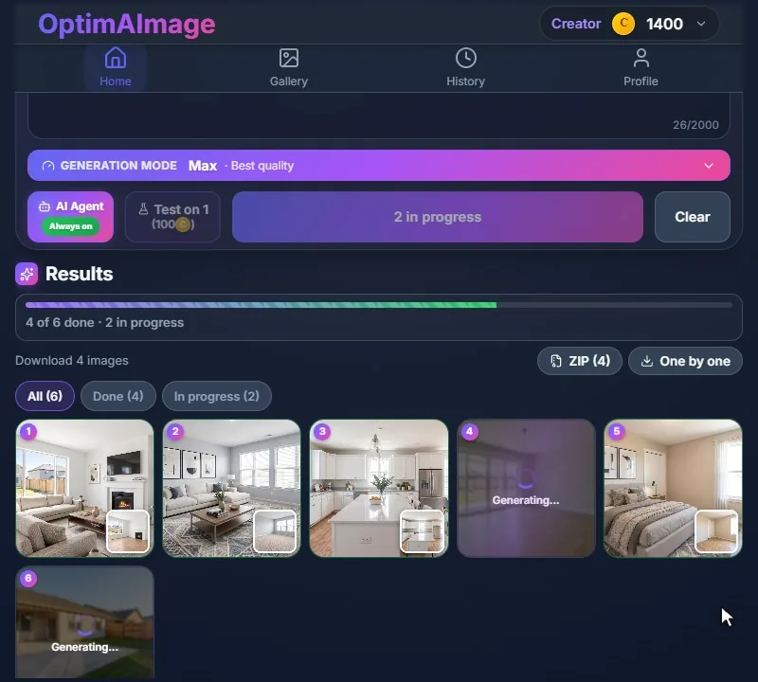The image size is (758, 682).
Task: Click inside the prompt text area
Action: (x=378, y=116)
